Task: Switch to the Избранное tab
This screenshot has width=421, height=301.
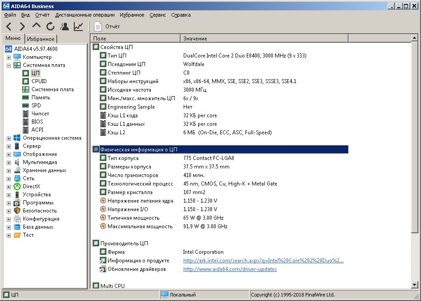Action: [41, 39]
